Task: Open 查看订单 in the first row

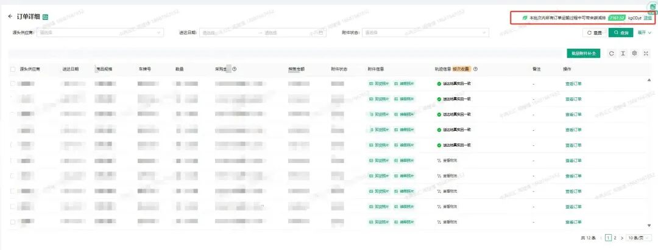Action: pos(574,83)
